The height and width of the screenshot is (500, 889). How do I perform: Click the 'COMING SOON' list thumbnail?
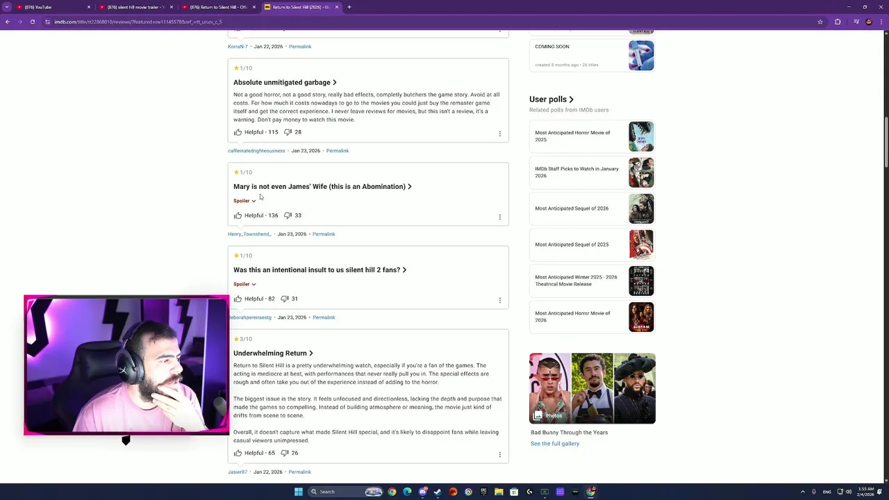click(641, 56)
